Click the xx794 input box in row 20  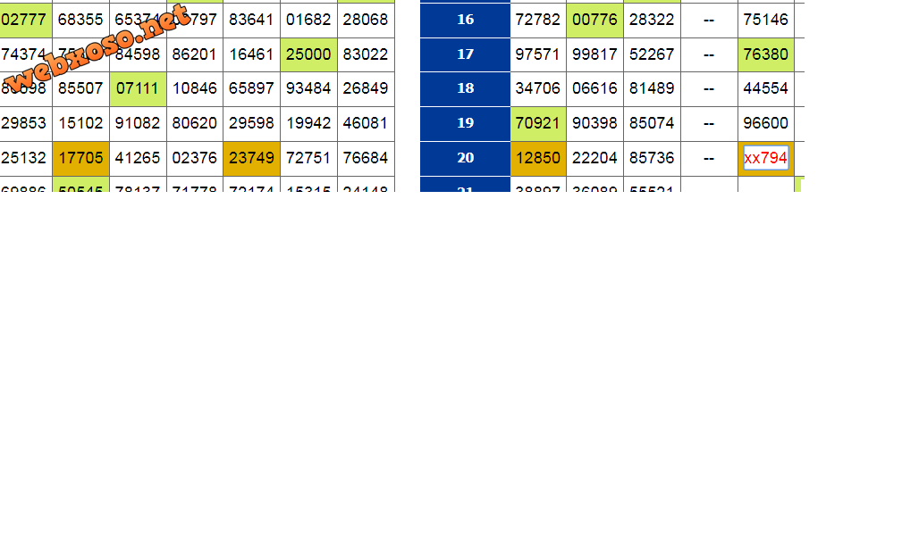click(765, 158)
